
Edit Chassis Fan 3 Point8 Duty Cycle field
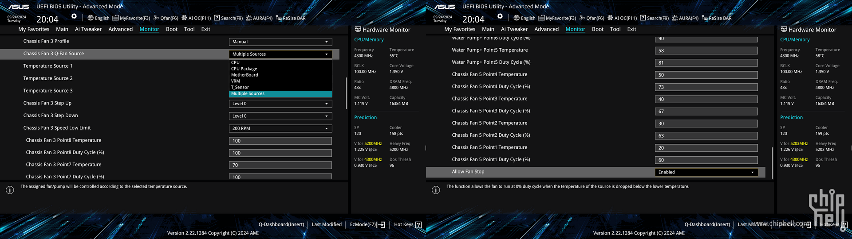tap(280, 153)
